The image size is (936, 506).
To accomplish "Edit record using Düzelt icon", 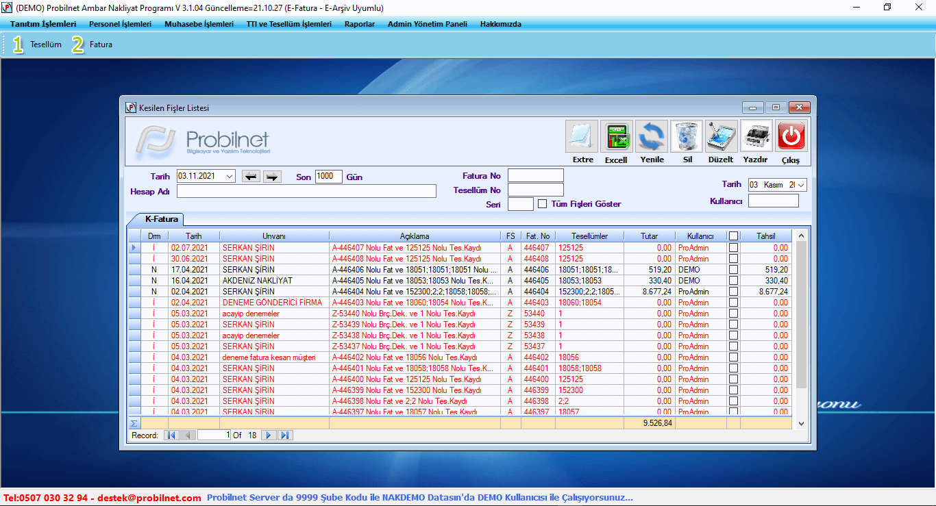I will click(x=722, y=137).
